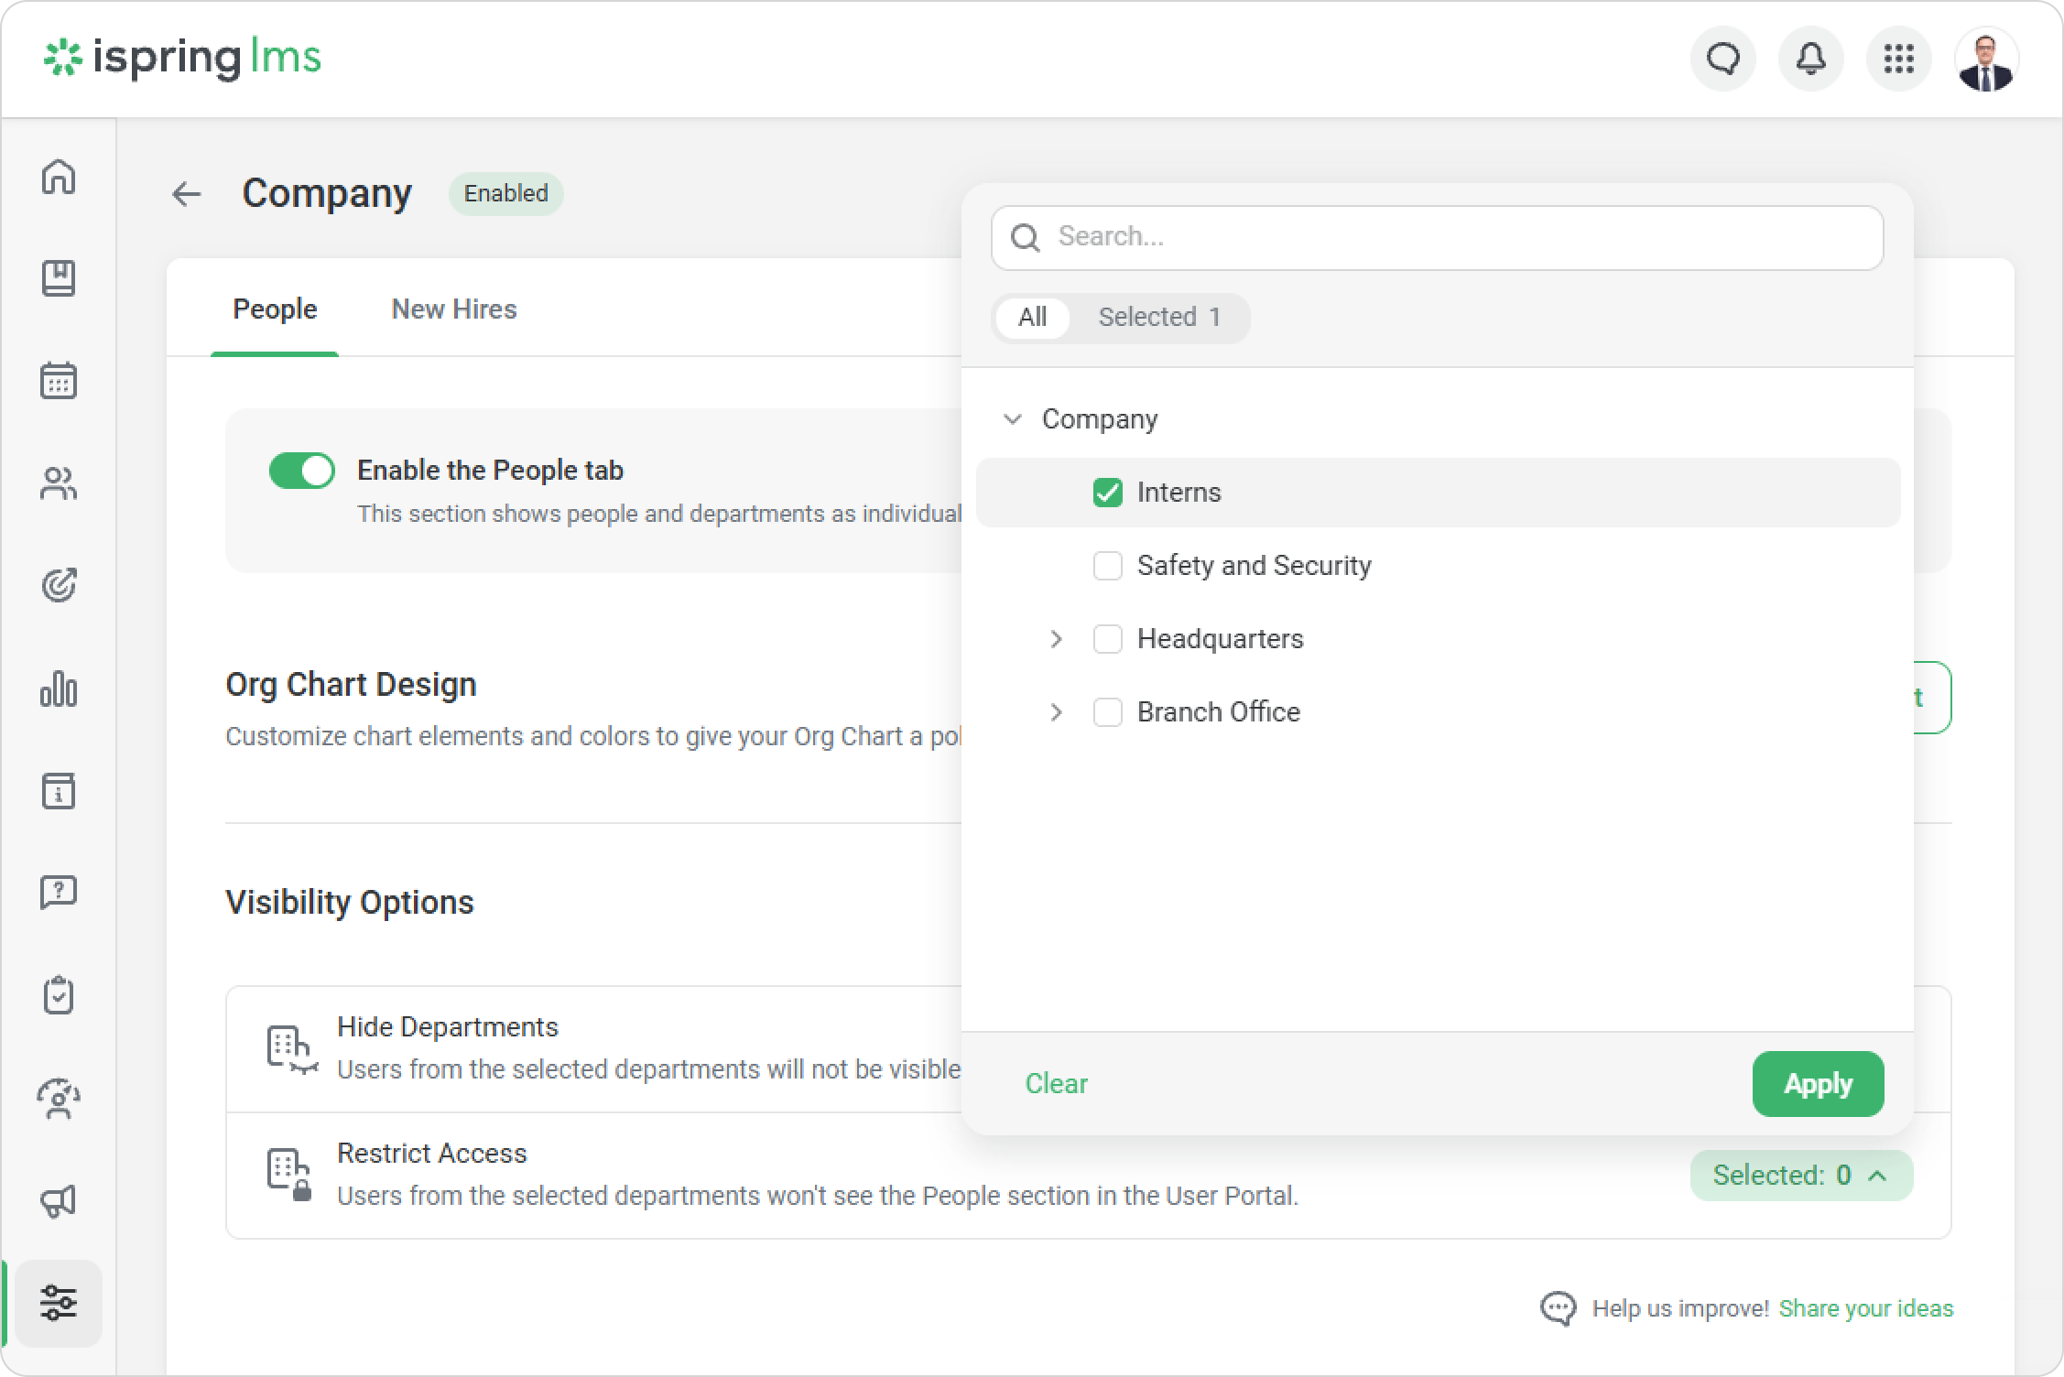2064x1377 pixels.
Task: Switch to the New Hires tab
Action: pos(453,309)
